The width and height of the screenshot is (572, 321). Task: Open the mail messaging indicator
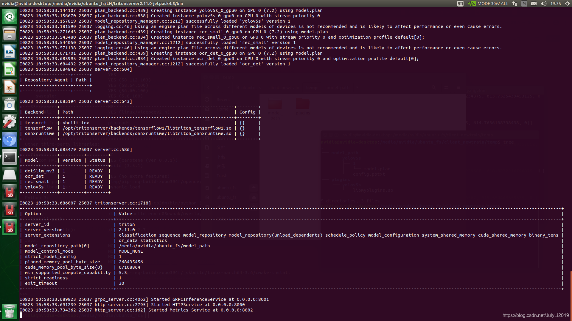click(534, 4)
